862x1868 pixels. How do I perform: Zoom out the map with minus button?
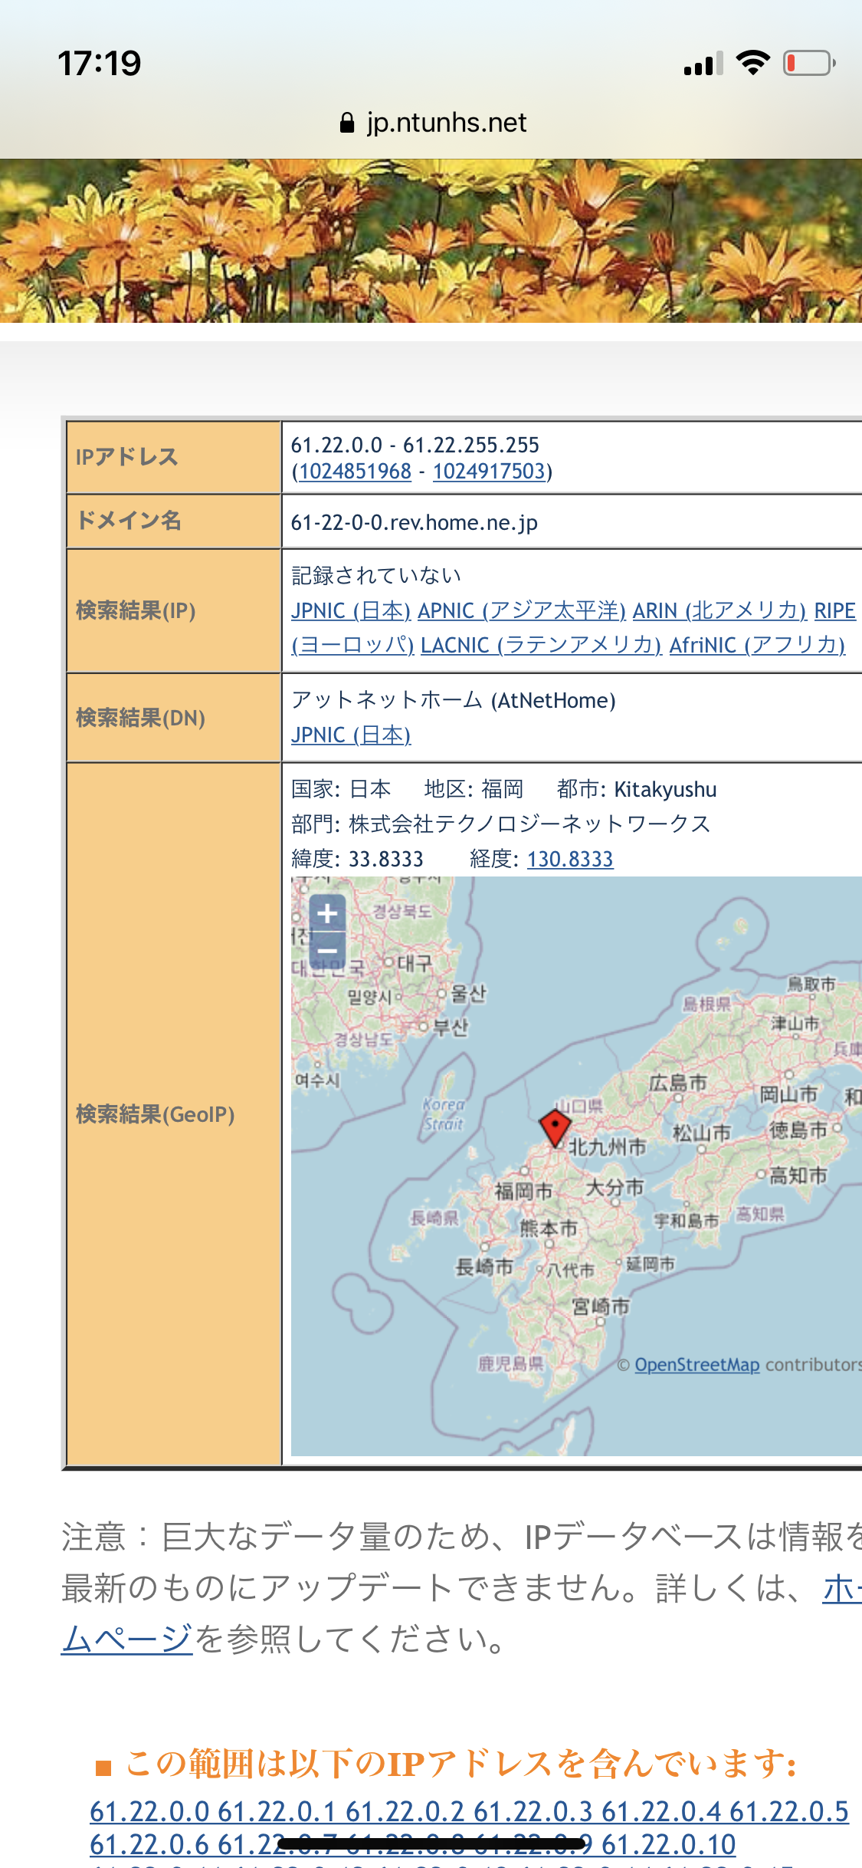[327, 951]
